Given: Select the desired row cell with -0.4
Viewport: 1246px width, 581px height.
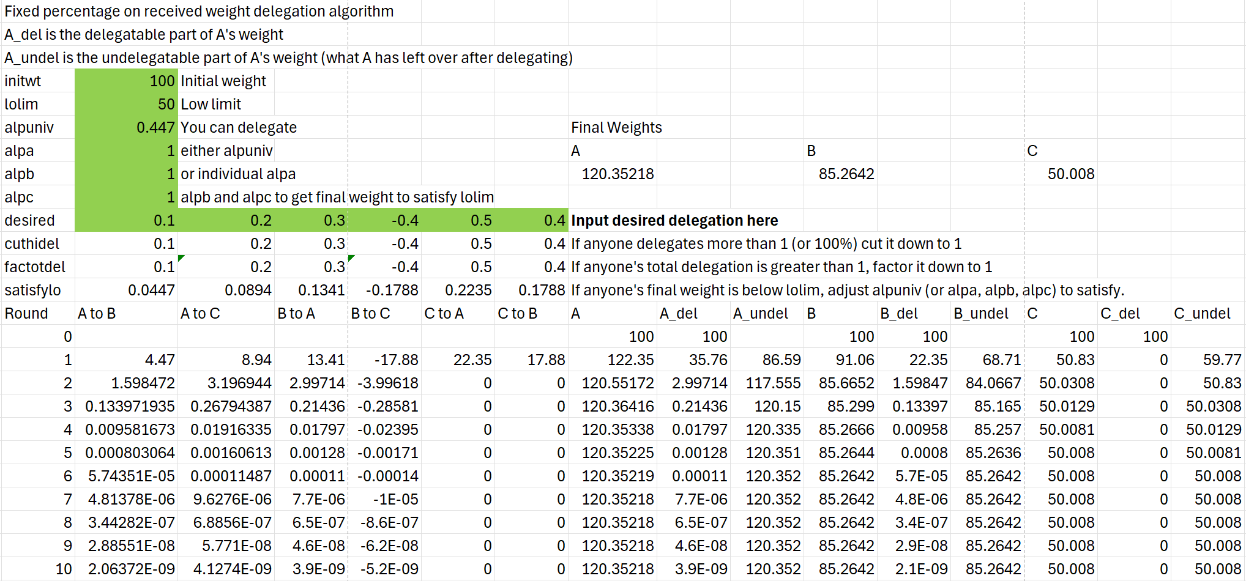Looking at the screenshot, I should coord(384,220).
